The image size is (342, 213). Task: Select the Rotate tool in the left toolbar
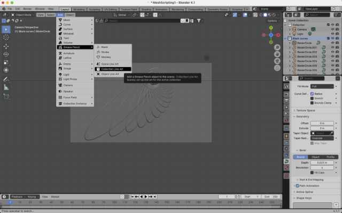[6, 54]
